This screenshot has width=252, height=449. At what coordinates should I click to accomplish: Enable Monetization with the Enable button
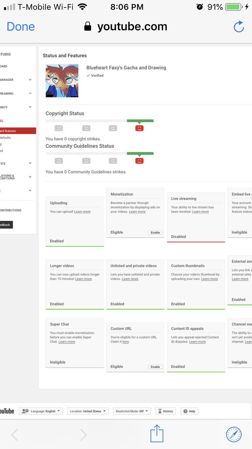(155, 232)
